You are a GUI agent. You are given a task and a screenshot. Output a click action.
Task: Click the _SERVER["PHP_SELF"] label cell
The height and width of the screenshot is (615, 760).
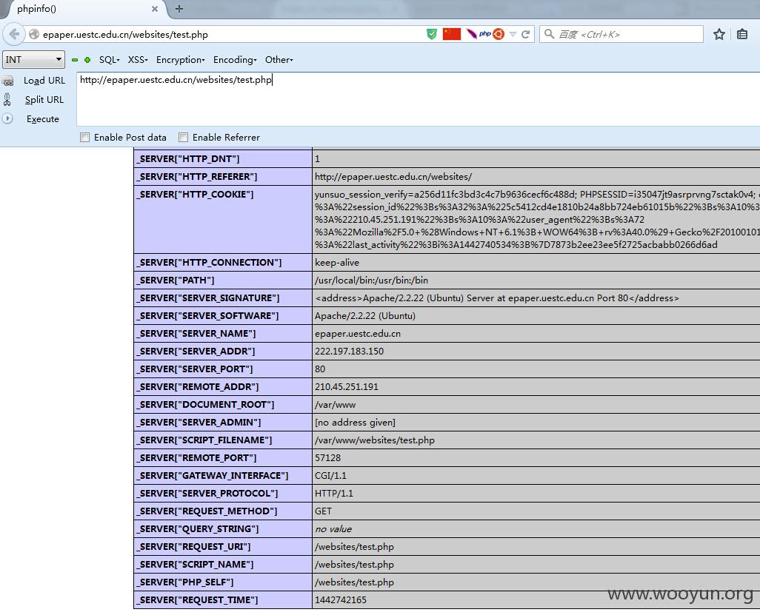pyautogui.click(x=223, y=582)
